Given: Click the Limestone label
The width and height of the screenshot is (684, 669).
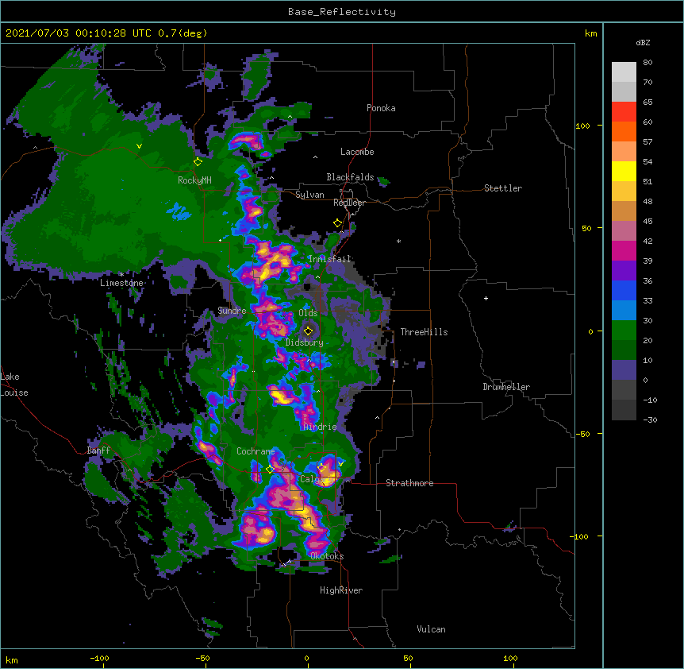Looking at the screenshot, I should pos(121,283).
